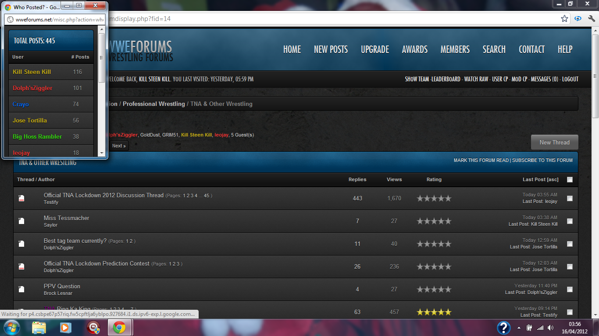Go to the Next » page of threads

(119, 146)
